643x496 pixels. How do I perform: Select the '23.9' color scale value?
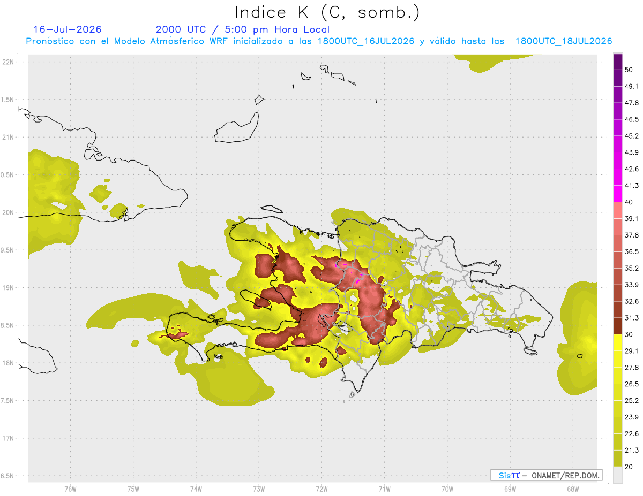pos(632,417)
